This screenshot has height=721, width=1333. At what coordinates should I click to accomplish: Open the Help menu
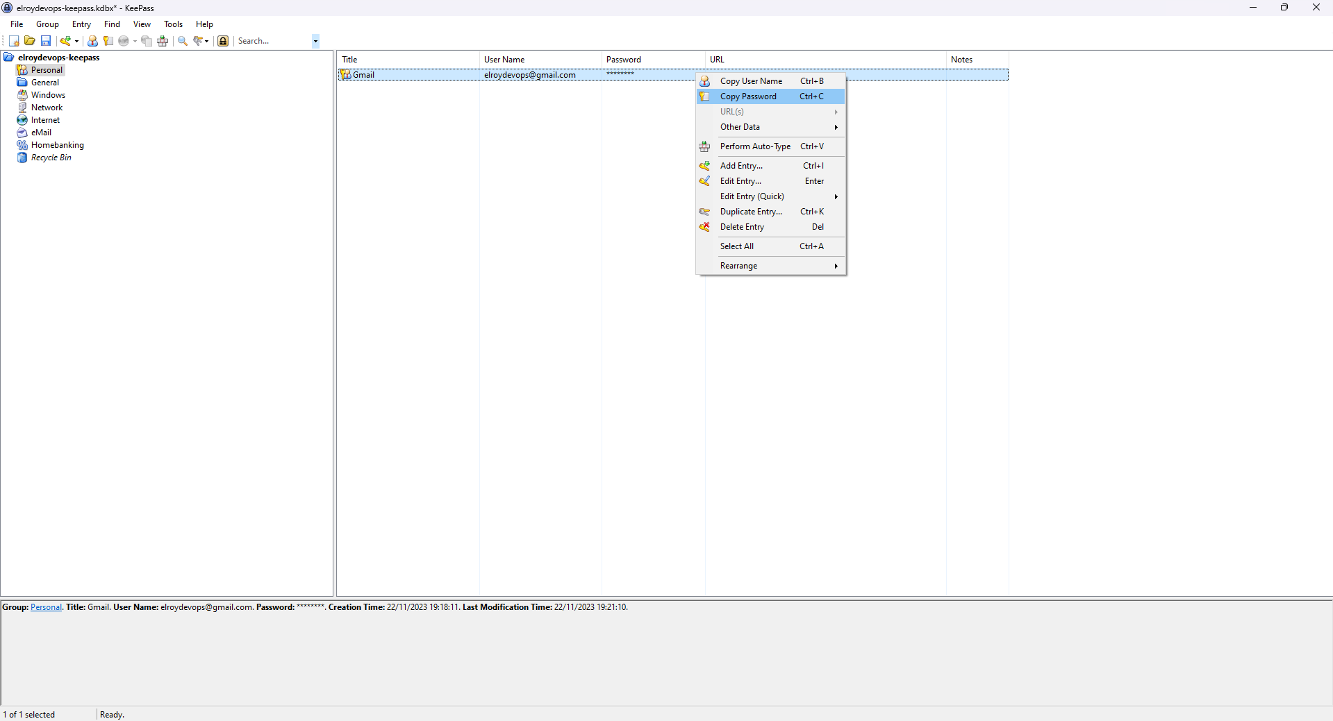[204, 24]
